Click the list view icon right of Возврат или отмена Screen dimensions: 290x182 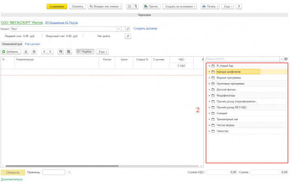129,6
